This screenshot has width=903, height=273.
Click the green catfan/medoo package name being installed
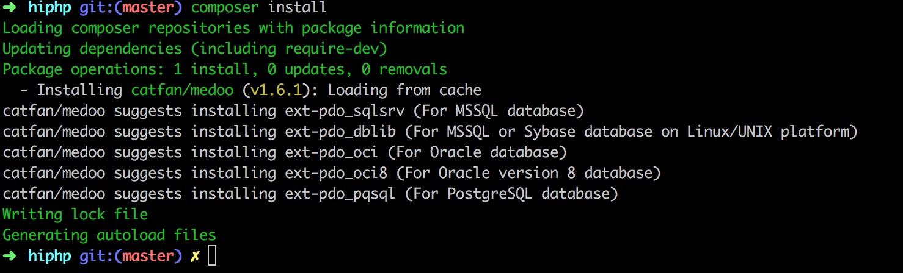(x=182, y=90)
